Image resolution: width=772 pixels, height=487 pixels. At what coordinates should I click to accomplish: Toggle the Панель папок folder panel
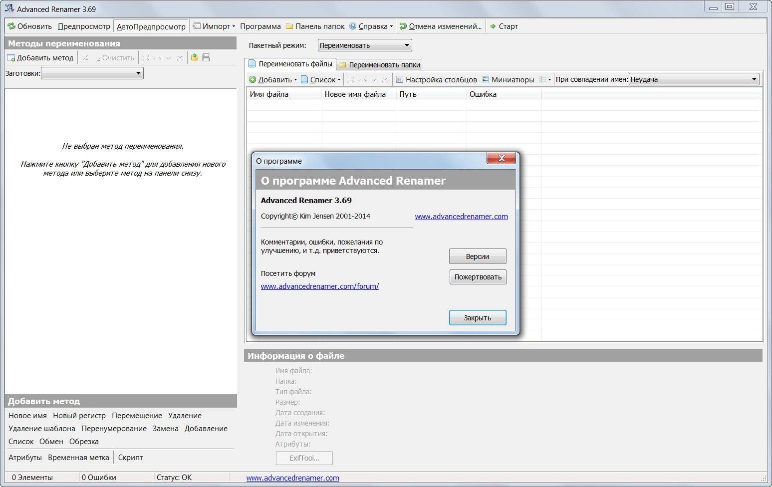coord(315,26)
